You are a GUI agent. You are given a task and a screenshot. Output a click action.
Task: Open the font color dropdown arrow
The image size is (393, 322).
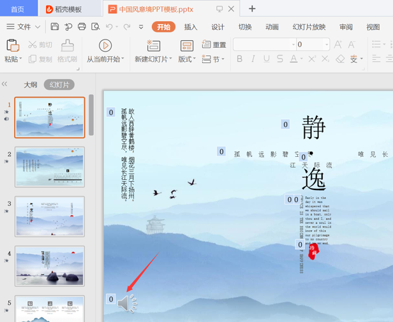coord(302,59)
